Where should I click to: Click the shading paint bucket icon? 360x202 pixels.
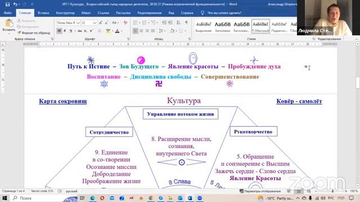coord(172,31)
